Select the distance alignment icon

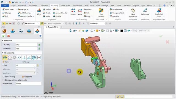tap(38, 58)
